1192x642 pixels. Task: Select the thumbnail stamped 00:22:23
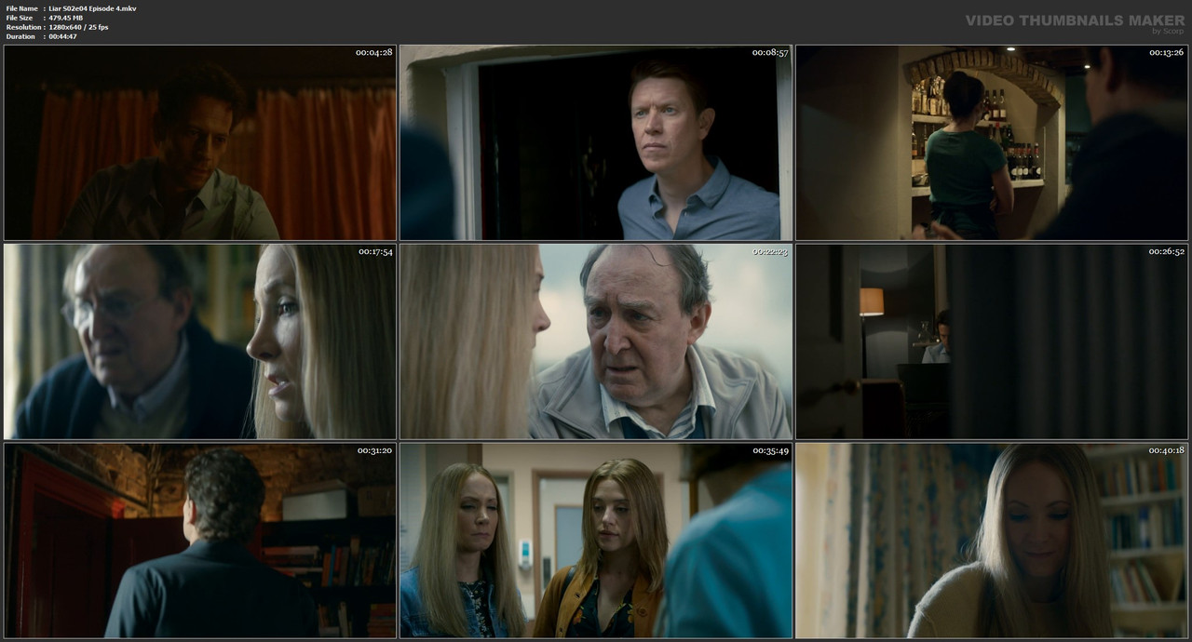tap(596, 341)
